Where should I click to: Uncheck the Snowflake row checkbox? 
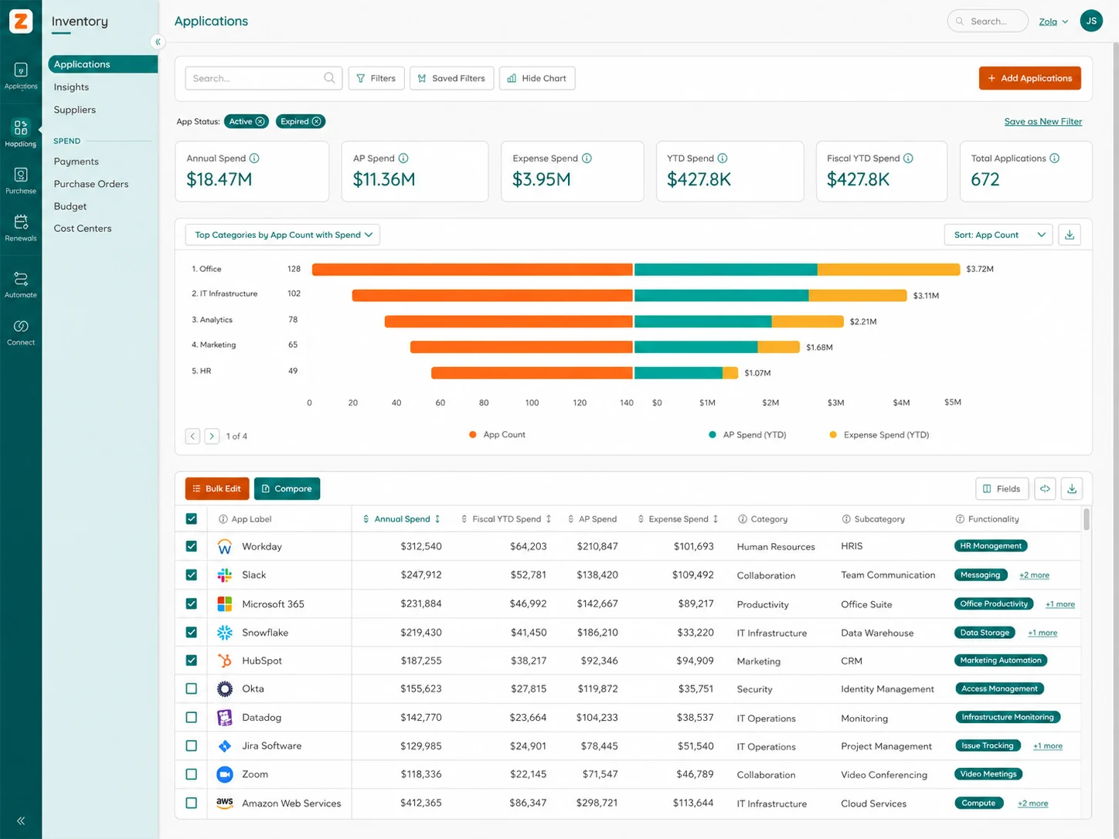pyautogui.click(x=192, y=632)
